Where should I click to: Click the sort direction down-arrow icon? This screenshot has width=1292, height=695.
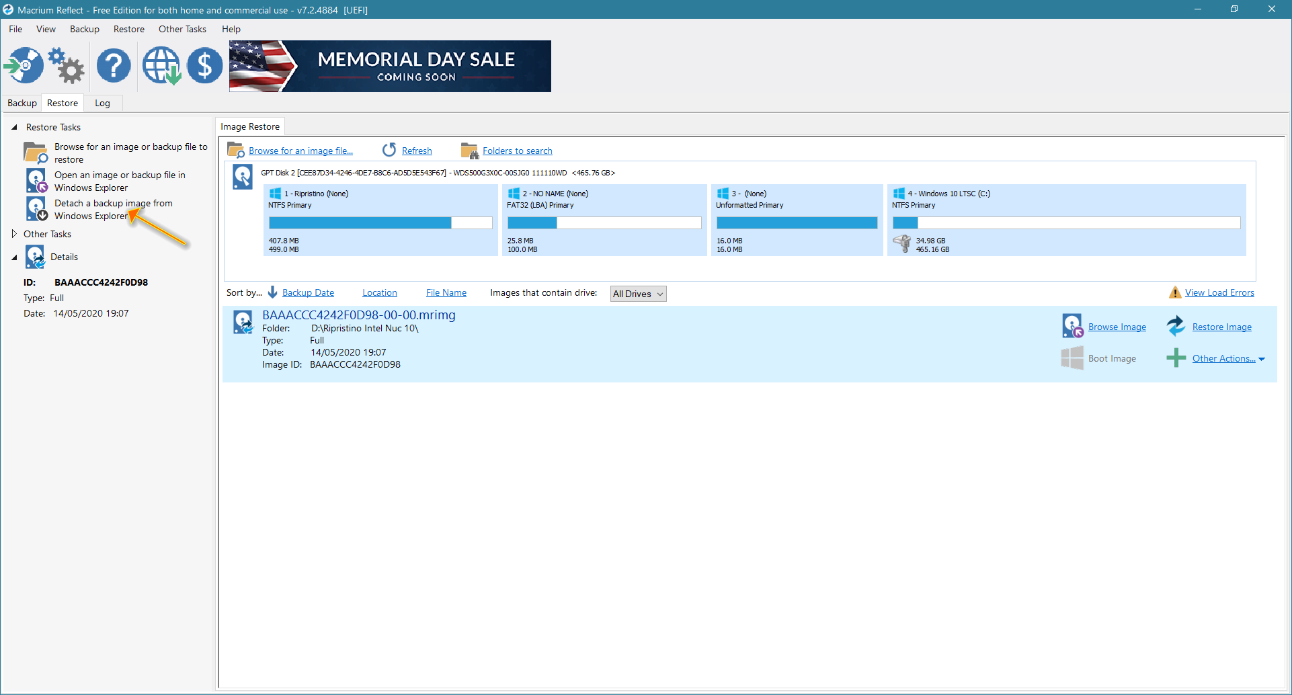pos(272,292)
